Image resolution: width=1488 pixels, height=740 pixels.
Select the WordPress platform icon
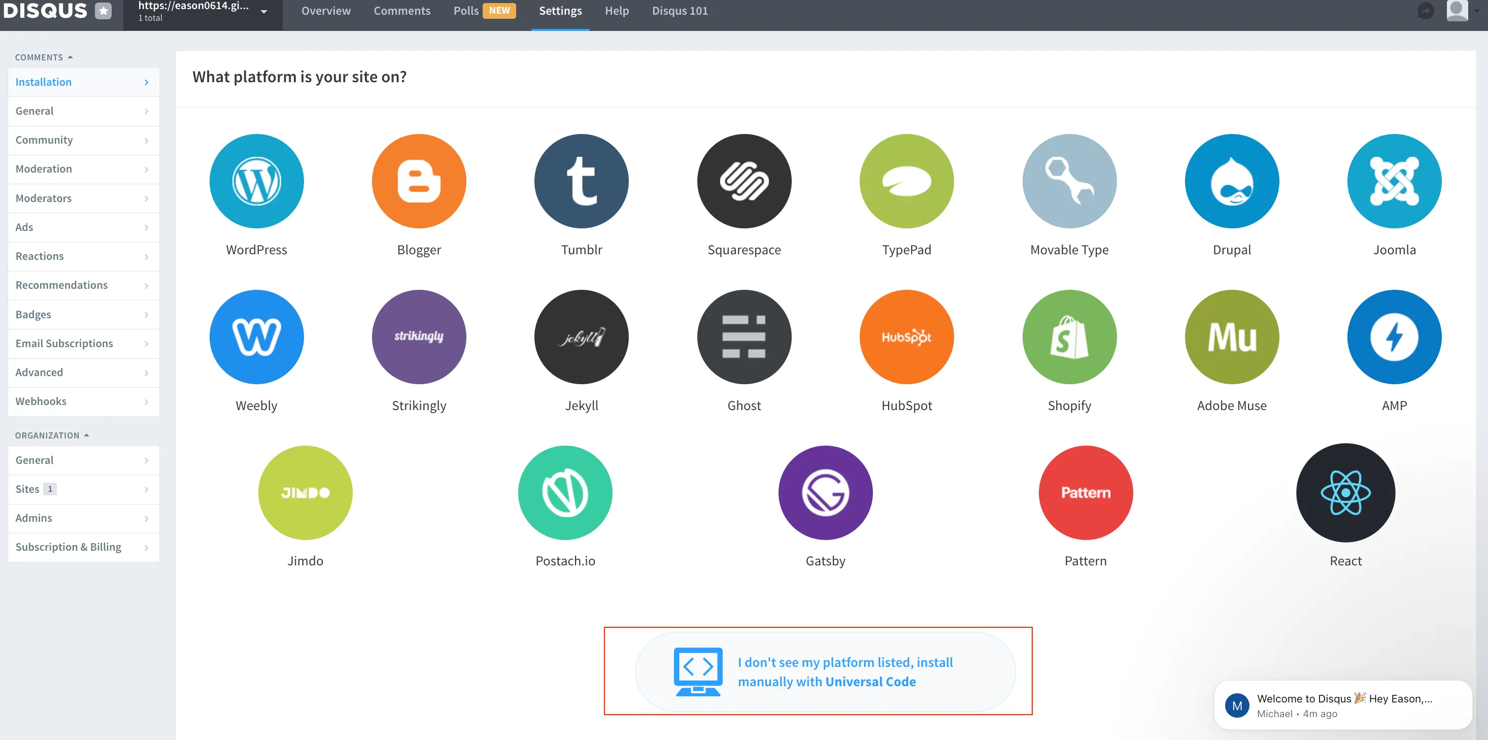pos(256,181)
